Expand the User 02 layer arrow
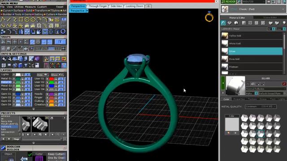 pos(48,82)
